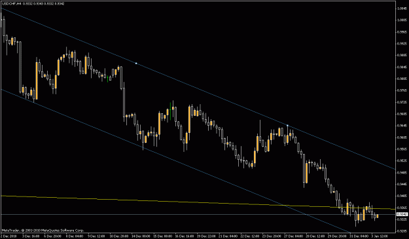
Task: Click the 1.0045 price scale label
Action: click(402, 9)
